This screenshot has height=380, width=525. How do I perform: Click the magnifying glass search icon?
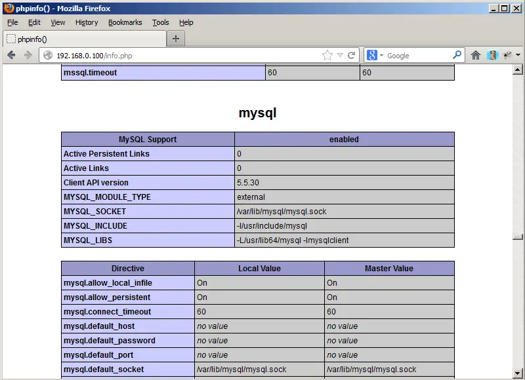pyautogui.click(x=457, y=55)
